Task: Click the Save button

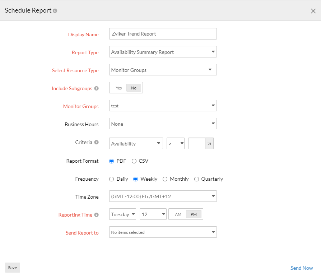Action: pos(12,268)
